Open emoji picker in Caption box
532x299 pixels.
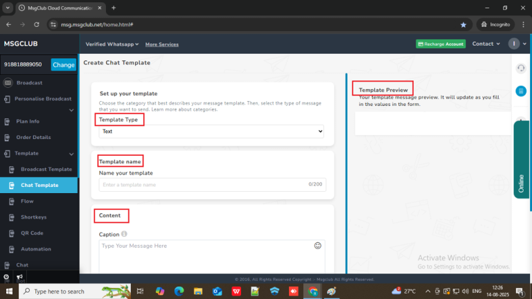[318, 246]
